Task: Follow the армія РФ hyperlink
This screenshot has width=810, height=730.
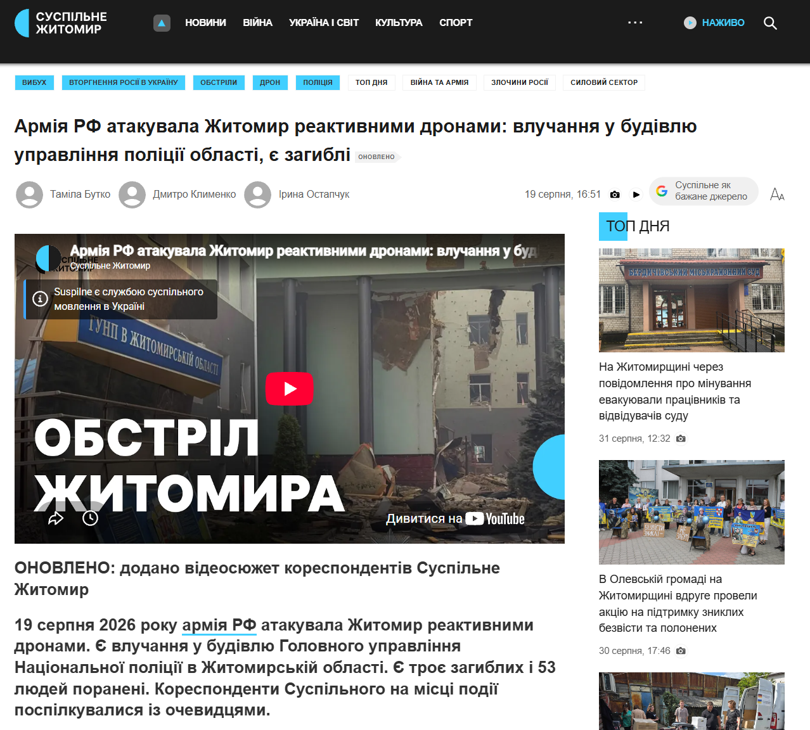Action: [x=219, y=625]
